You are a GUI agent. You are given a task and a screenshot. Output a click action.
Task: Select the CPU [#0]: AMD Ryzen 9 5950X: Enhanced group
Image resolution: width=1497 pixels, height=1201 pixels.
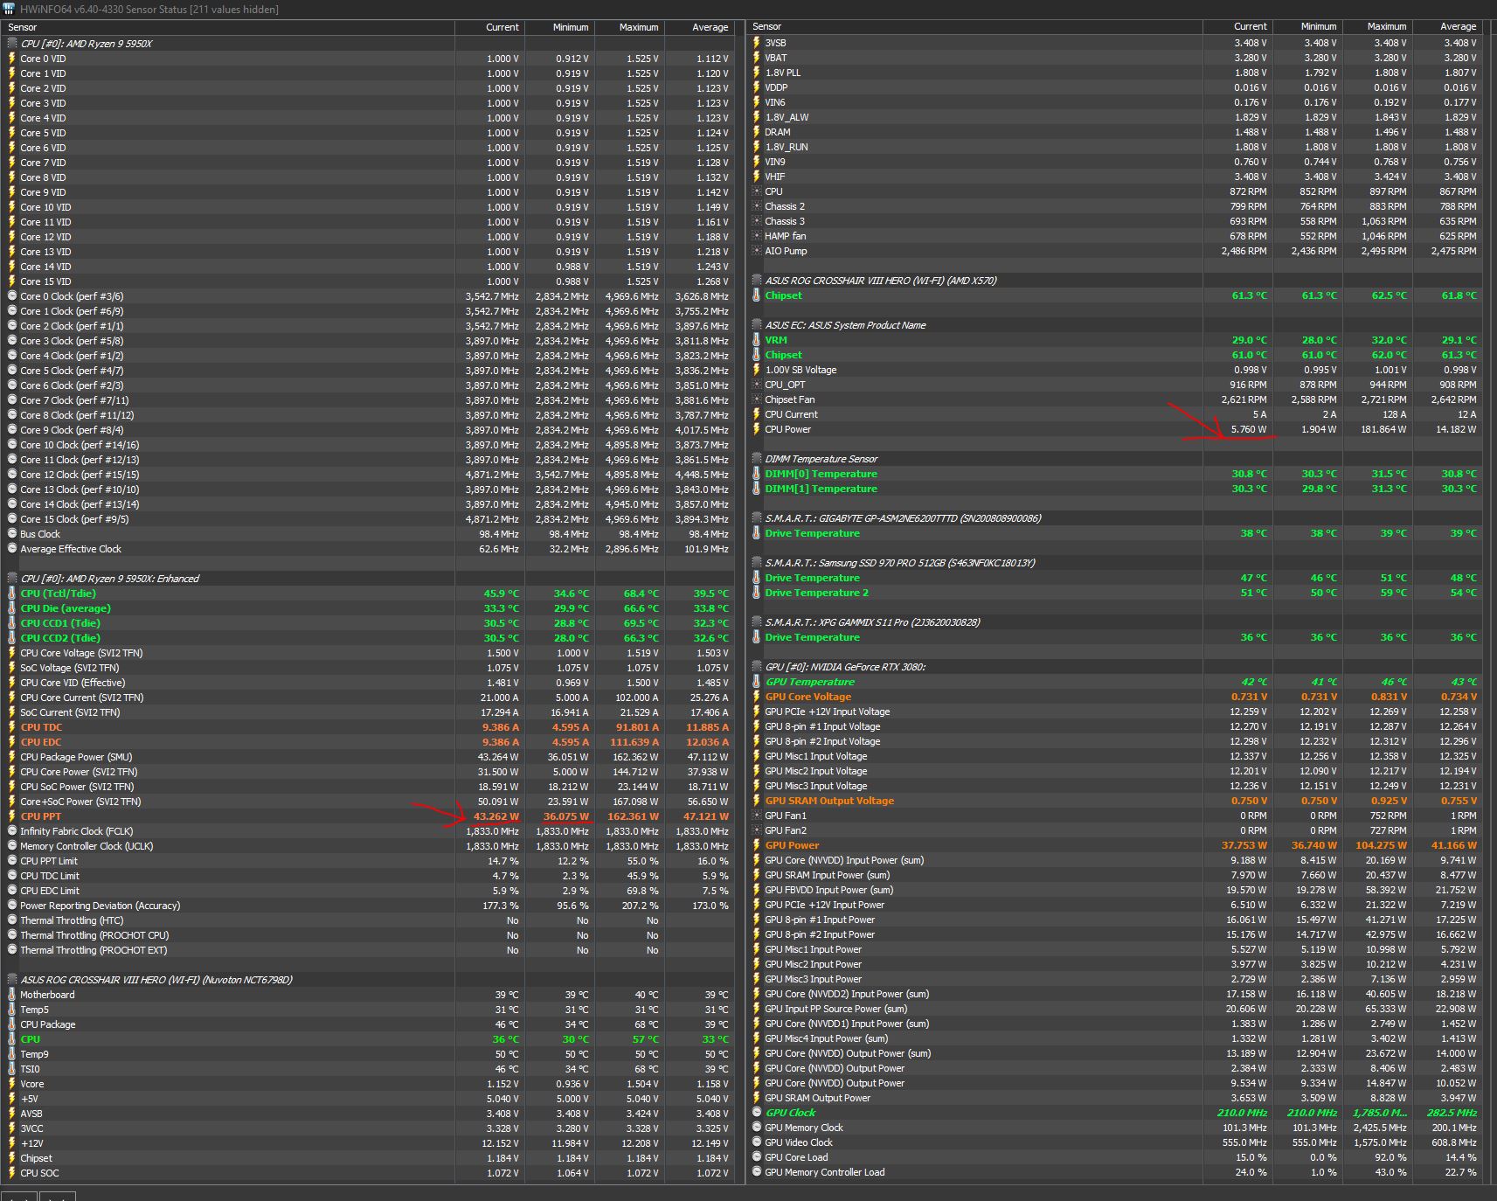[109, 579]
